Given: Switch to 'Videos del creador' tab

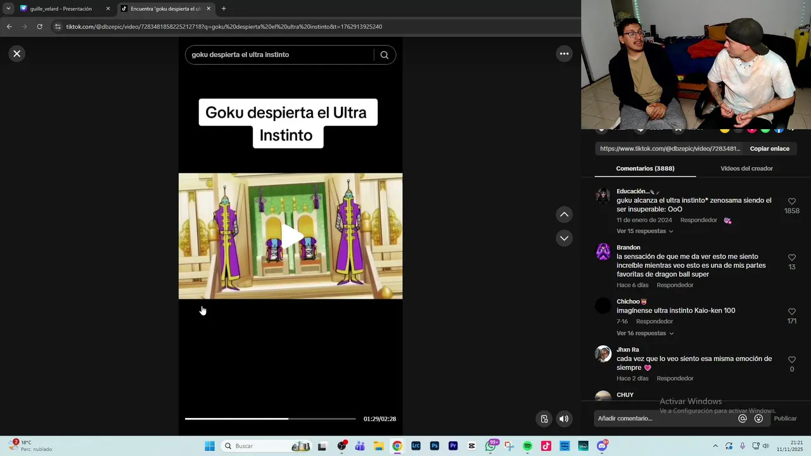Looking at the screenshot, I should pos(746,168).
